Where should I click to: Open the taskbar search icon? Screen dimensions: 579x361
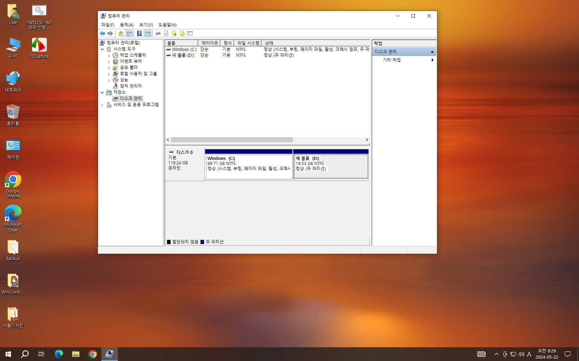tap(25, 354)
